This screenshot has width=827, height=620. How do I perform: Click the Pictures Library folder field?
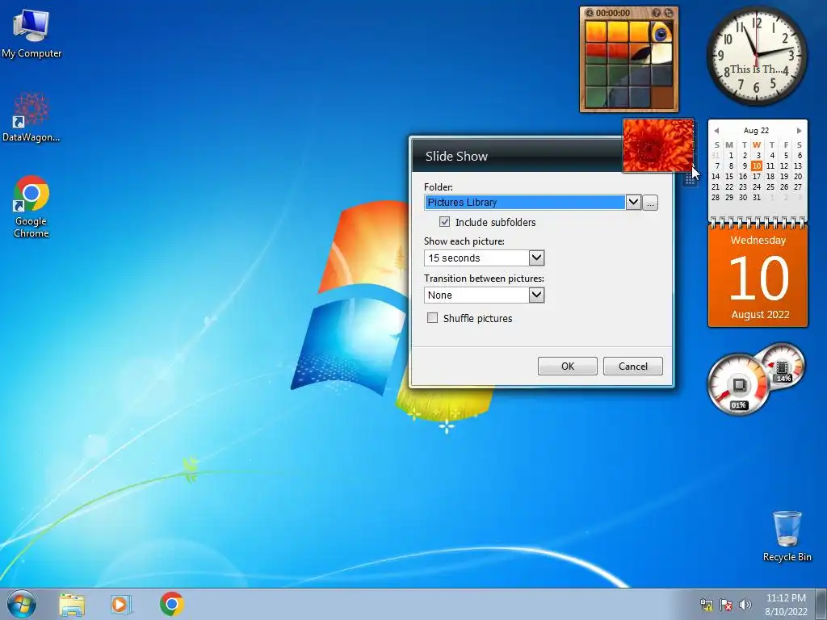(x=525, y=202)
